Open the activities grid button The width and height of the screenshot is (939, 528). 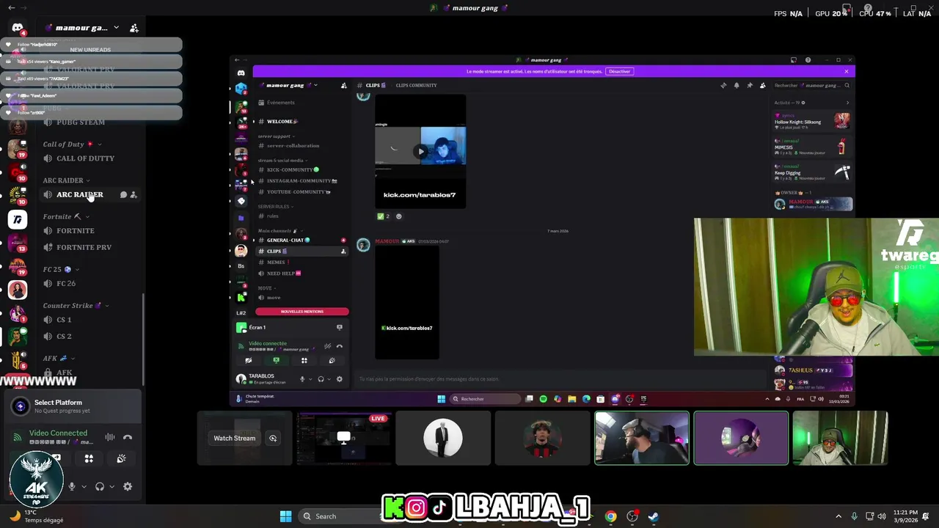tap(89, 459)
